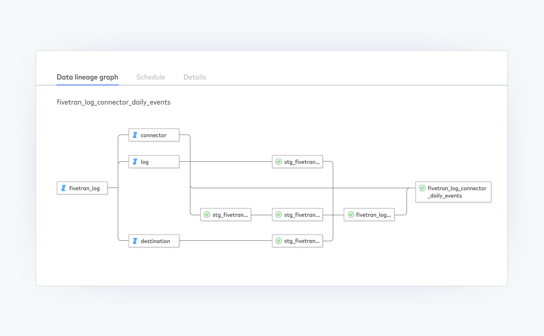Viewport: 544px width, 336px height.
Task: Click green check on stg_fivetran node right of destination
Action: [x=279, y=241]
